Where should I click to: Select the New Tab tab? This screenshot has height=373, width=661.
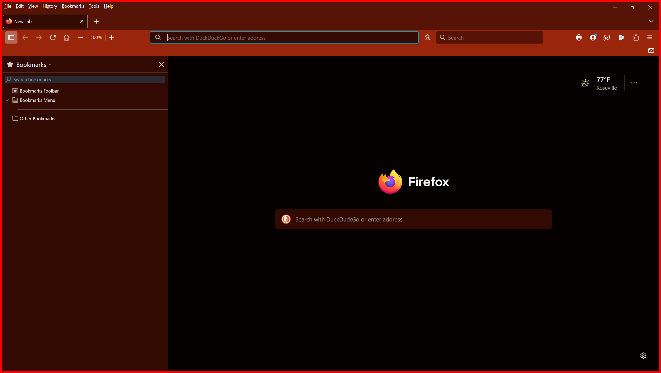[x=45, y=21]
